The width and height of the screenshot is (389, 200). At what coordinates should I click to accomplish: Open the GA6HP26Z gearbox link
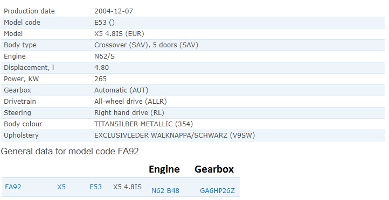click(x=217, y=191)
